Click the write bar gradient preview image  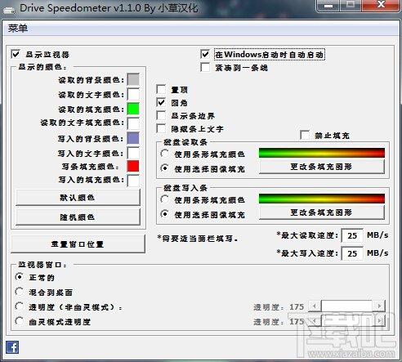pos(322,199)
